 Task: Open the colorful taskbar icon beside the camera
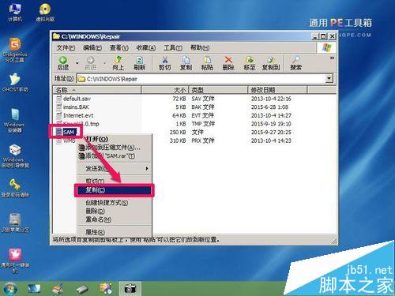click(106, 289)
